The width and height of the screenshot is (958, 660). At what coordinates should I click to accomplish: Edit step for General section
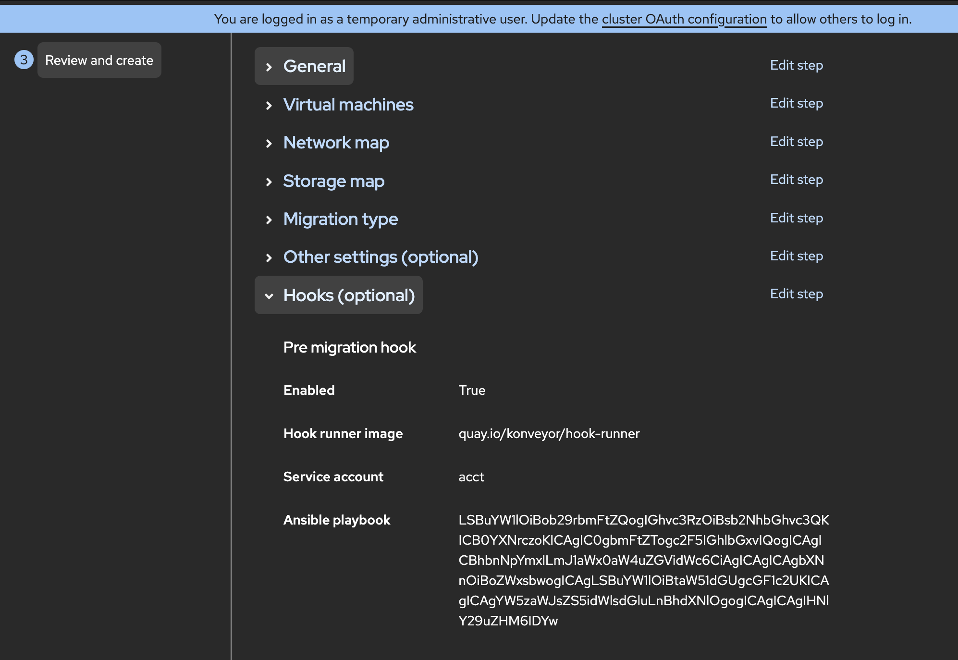[x=796, y=65]
